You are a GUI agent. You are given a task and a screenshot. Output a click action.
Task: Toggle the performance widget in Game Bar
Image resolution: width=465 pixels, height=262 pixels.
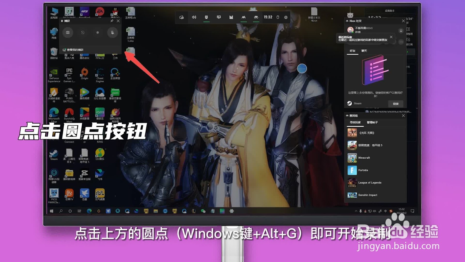(219, 17)
